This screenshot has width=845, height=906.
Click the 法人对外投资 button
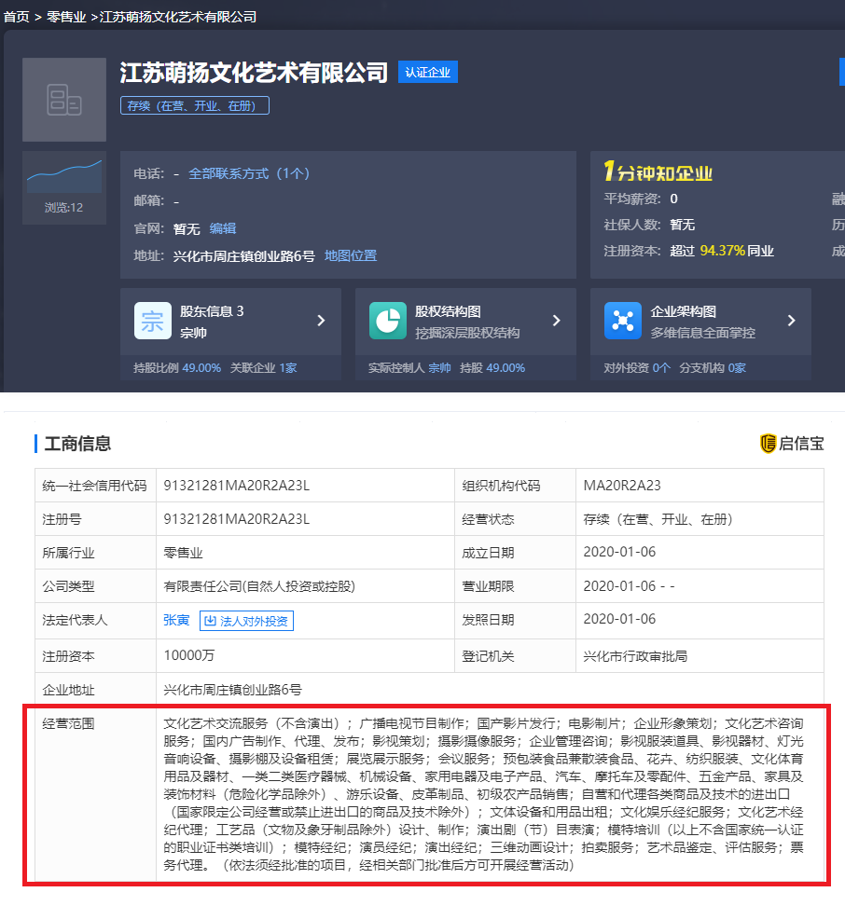[247, 621]
